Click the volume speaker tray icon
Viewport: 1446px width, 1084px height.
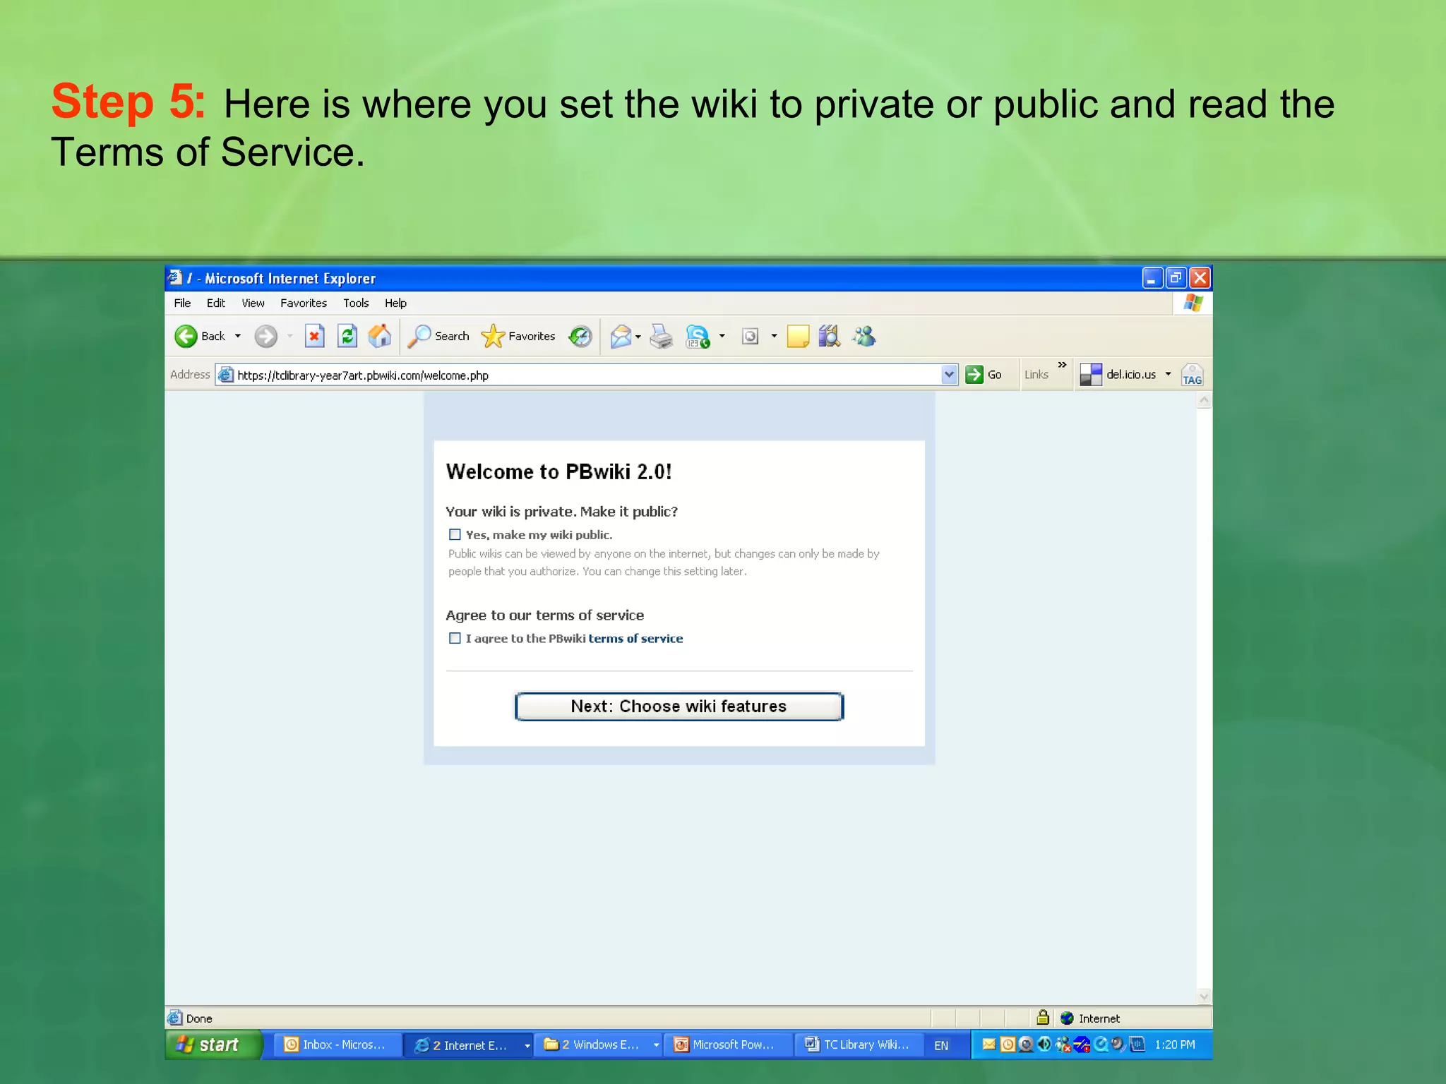(1044, 1044)
